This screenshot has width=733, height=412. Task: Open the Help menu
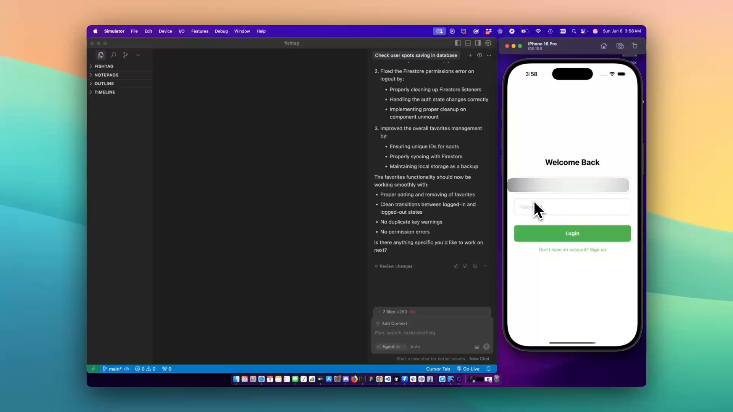261,31
